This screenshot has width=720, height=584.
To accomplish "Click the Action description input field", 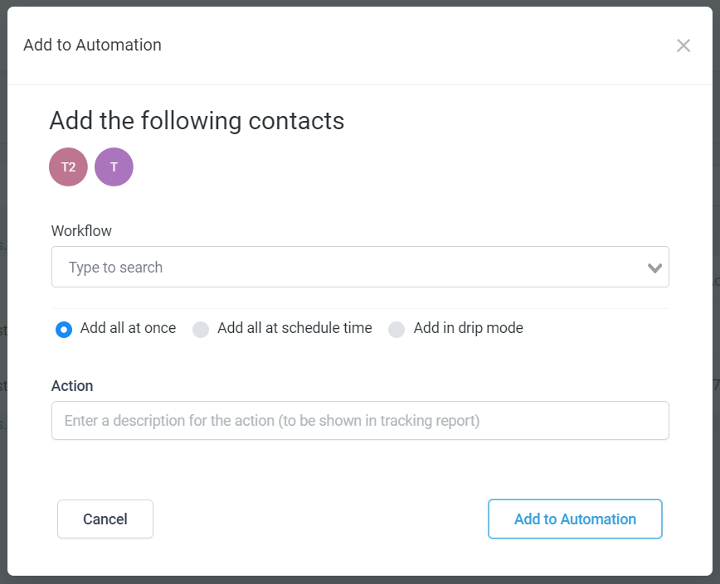I will point(360,420).
